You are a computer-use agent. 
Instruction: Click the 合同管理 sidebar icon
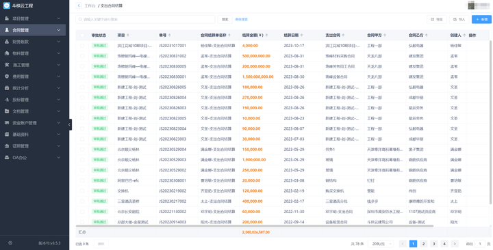pos(7,30)
